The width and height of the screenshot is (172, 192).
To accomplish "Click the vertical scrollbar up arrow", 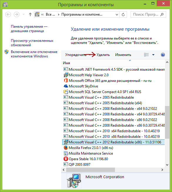I will [x=167, y=62].
